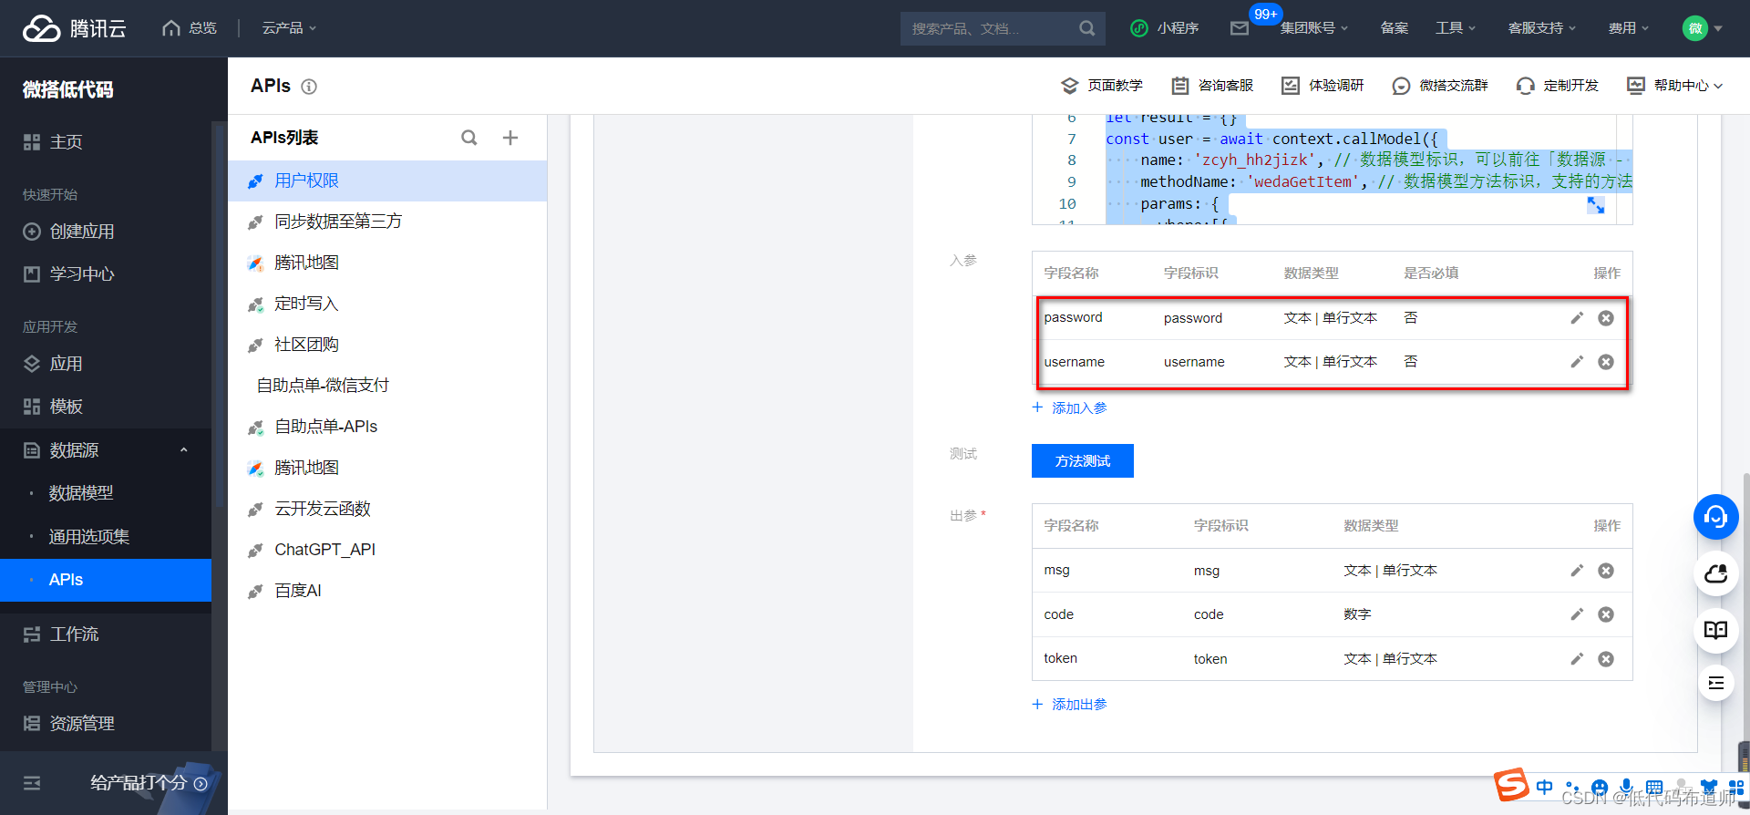
Task: Open the 备案 menu item
Action: 1394,28
